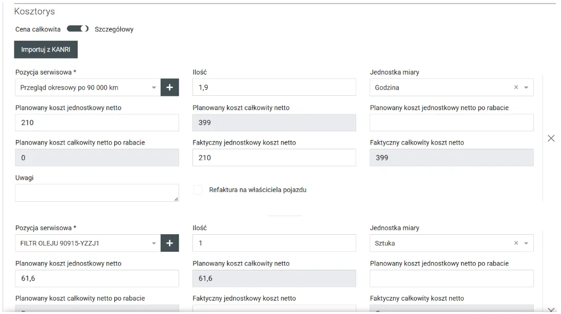561x314 pixels.
Task: Click first row's discounted unit cost field
Action: pyautogui.click(x=451, y=123)
